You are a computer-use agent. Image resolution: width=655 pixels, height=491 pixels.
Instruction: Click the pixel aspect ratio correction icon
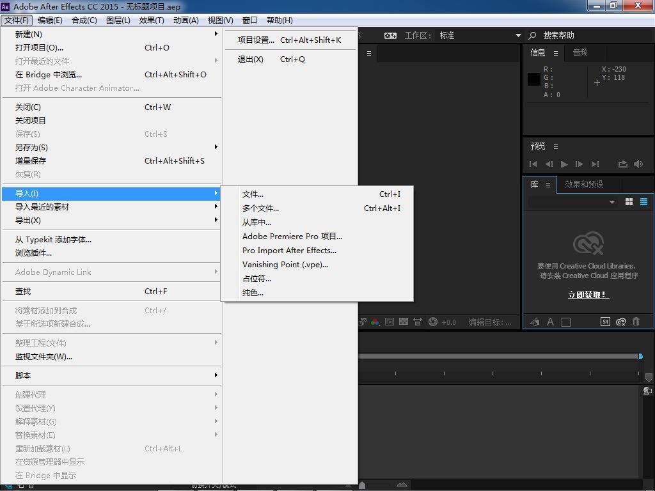coord(417,322)
